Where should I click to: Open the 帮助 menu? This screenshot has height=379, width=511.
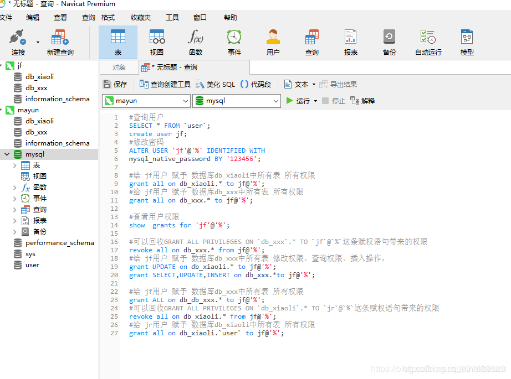click(x=231, y=18)
